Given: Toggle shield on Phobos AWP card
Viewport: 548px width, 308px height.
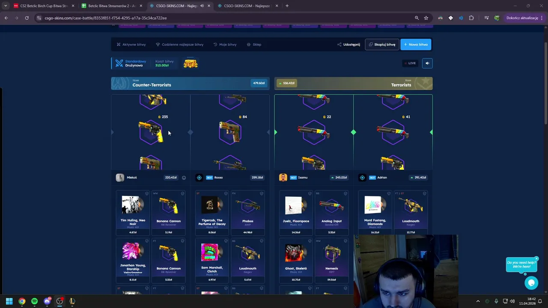Looking at the screenshot, I should click(262, 193).
